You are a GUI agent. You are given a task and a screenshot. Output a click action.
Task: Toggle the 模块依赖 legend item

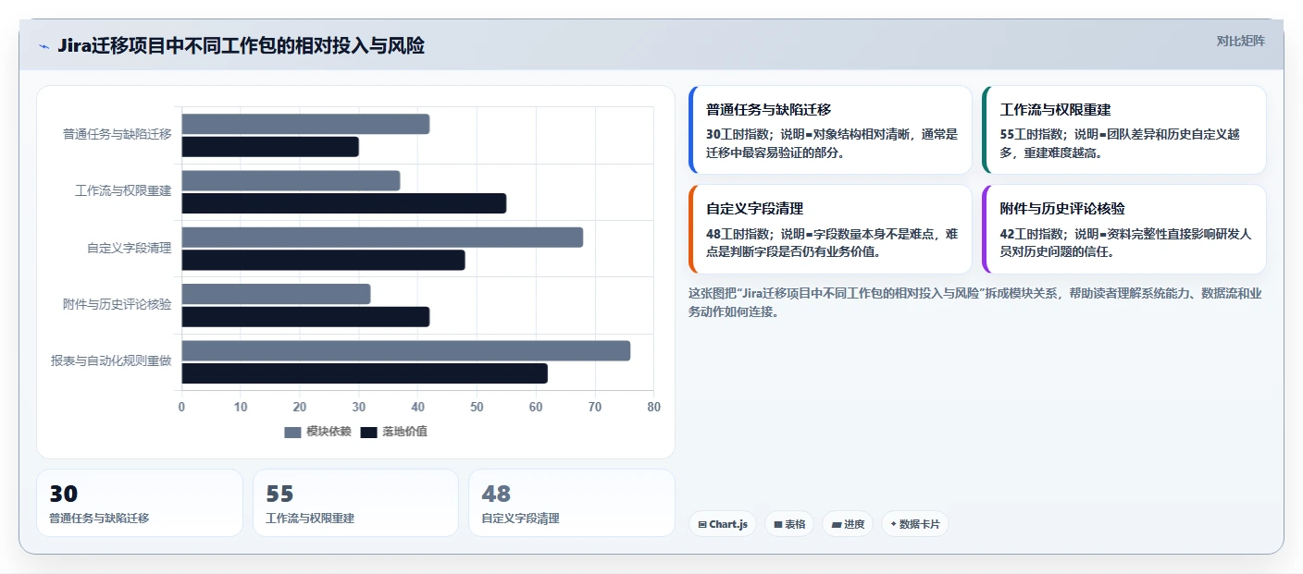317,432
